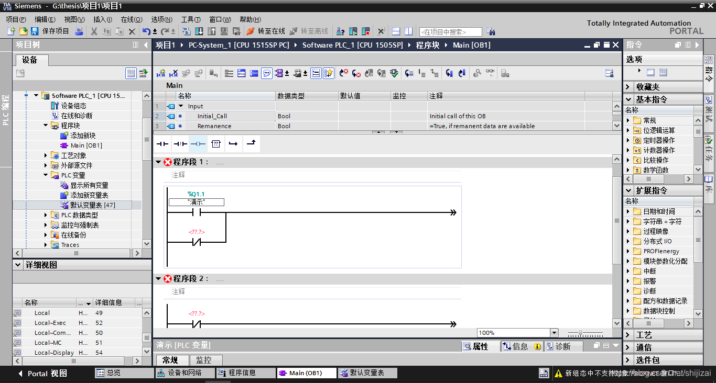716x383 pixels.
Task: Open zoom level 100% dropdown
Action: [554, 333]
